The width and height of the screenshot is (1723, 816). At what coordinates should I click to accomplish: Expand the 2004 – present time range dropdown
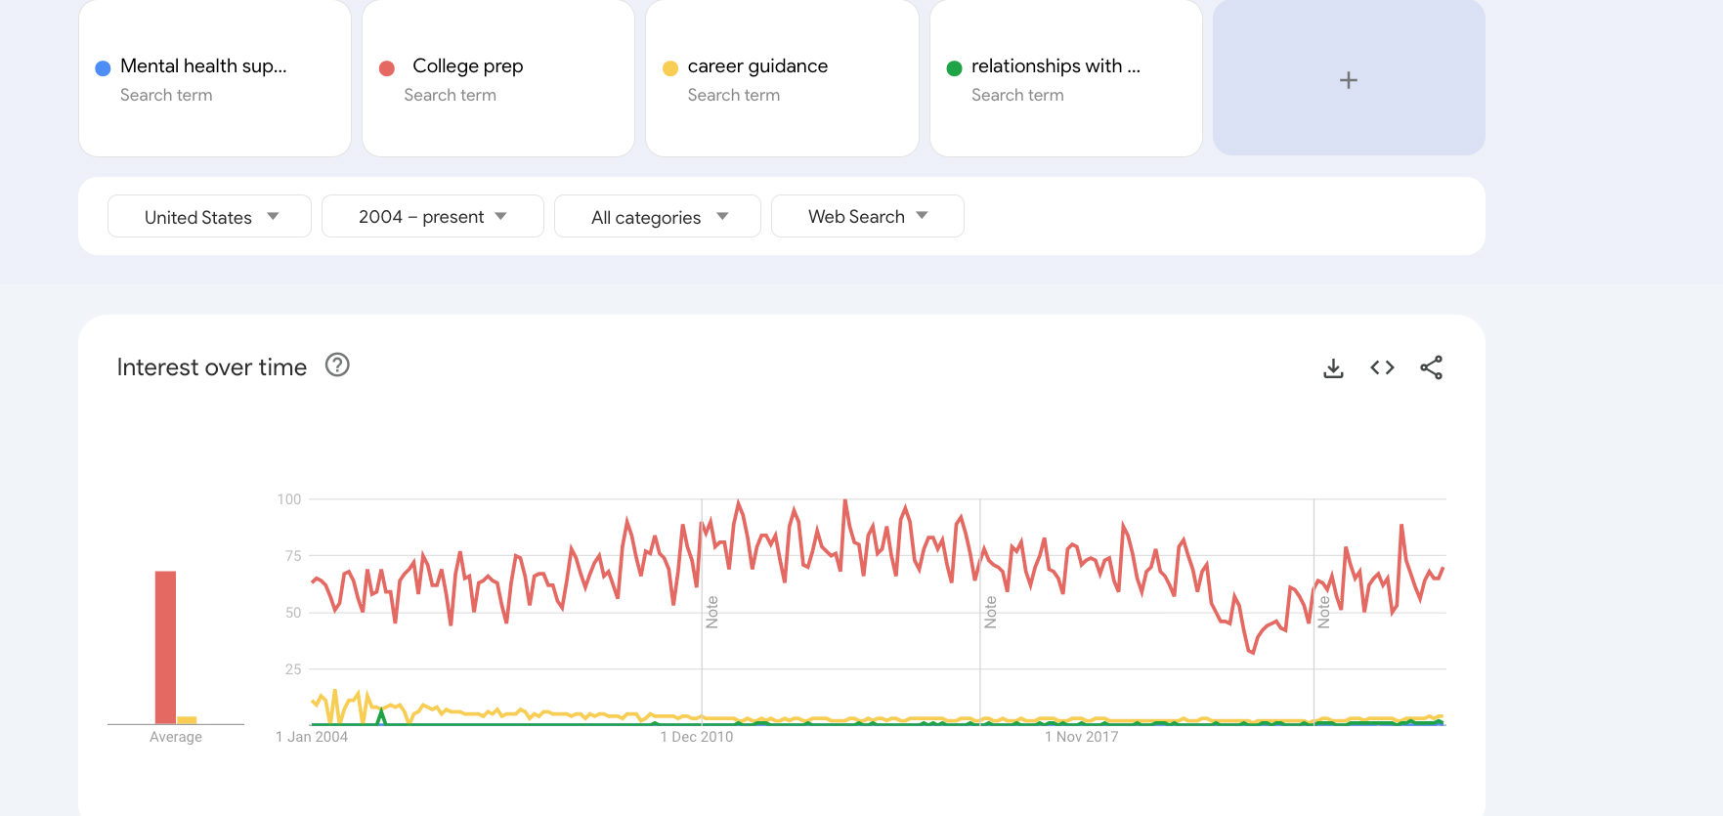(x=432, y=217)
